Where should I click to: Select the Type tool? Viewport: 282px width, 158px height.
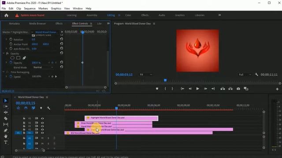click(x=6, y=142)
